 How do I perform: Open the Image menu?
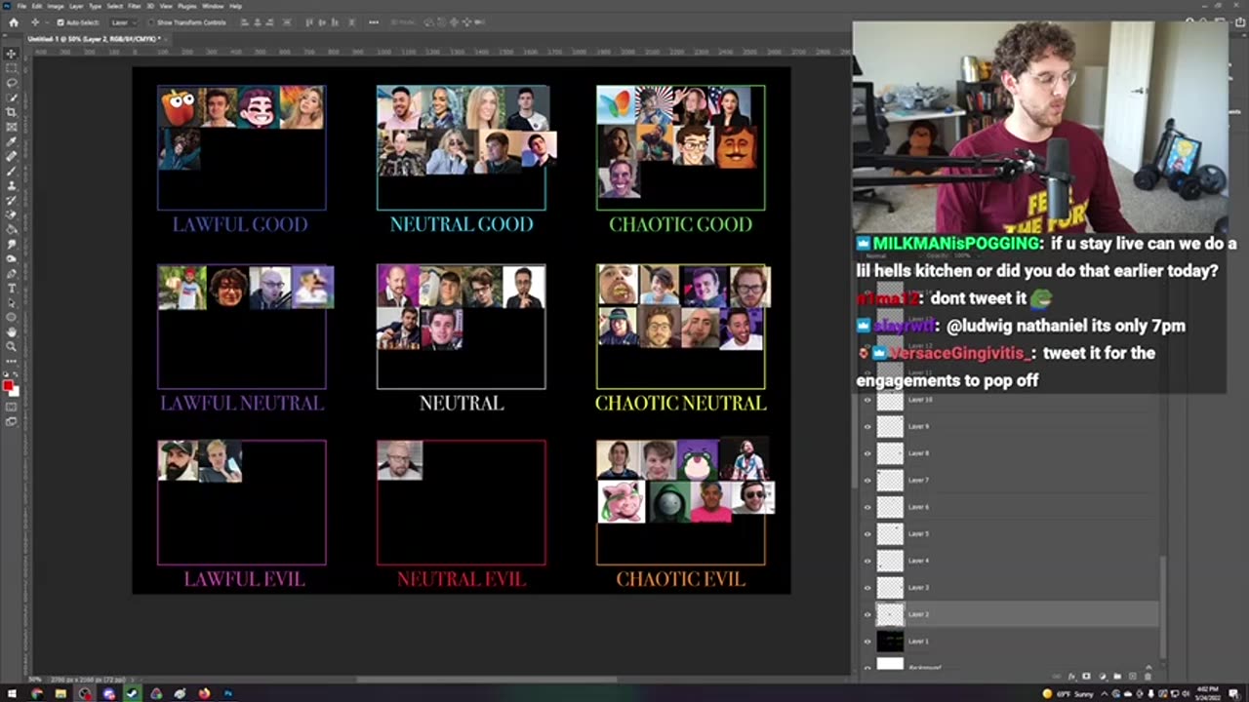click(56, 6)
